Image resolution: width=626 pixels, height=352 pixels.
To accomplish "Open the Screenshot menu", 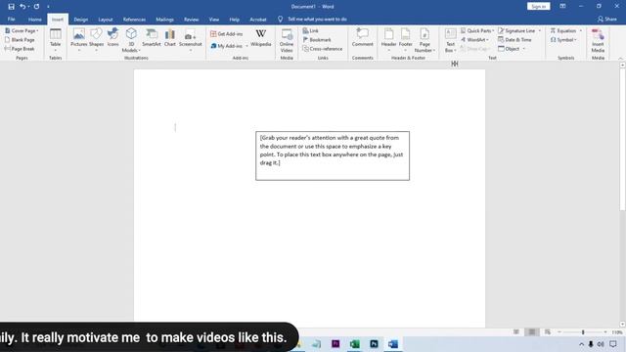I will (x=191, y=40).
